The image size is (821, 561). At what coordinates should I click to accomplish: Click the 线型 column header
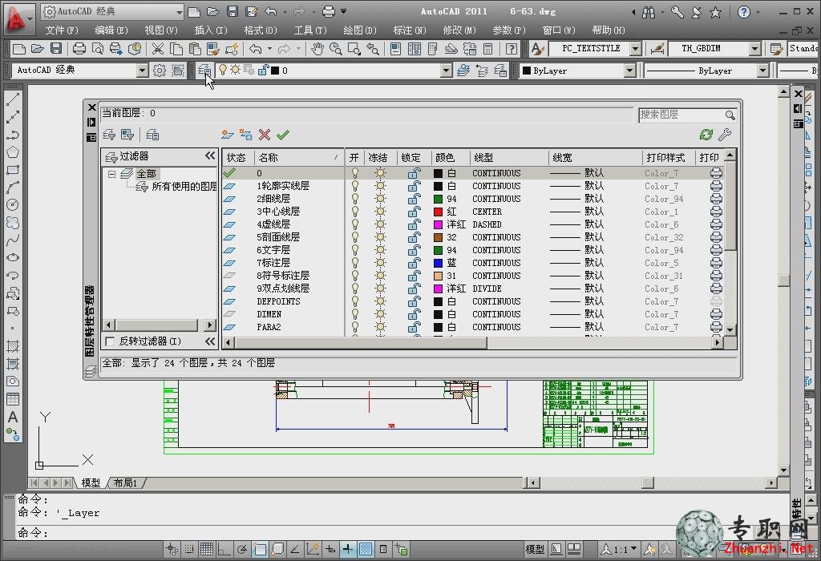coord(509,157)
